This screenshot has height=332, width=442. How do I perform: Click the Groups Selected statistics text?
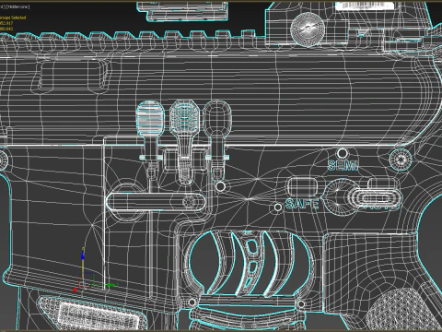click(x=13, y=18)
